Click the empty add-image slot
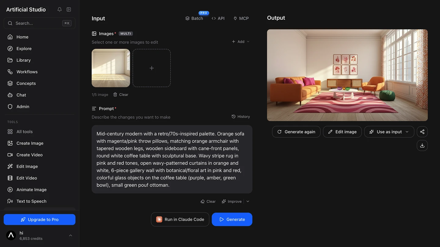The height and width of the screenshot is (247, 440). point(152,68)
